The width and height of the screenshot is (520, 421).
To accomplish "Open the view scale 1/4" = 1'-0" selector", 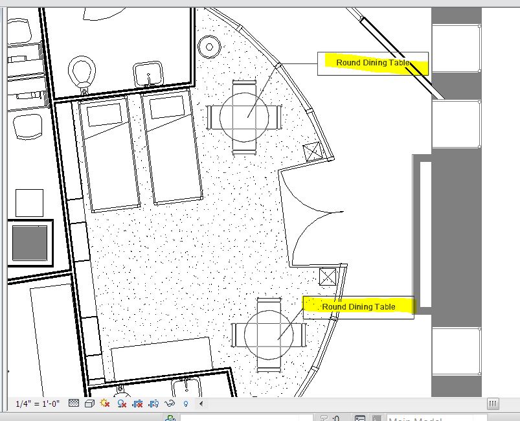I will coord(38,404).
